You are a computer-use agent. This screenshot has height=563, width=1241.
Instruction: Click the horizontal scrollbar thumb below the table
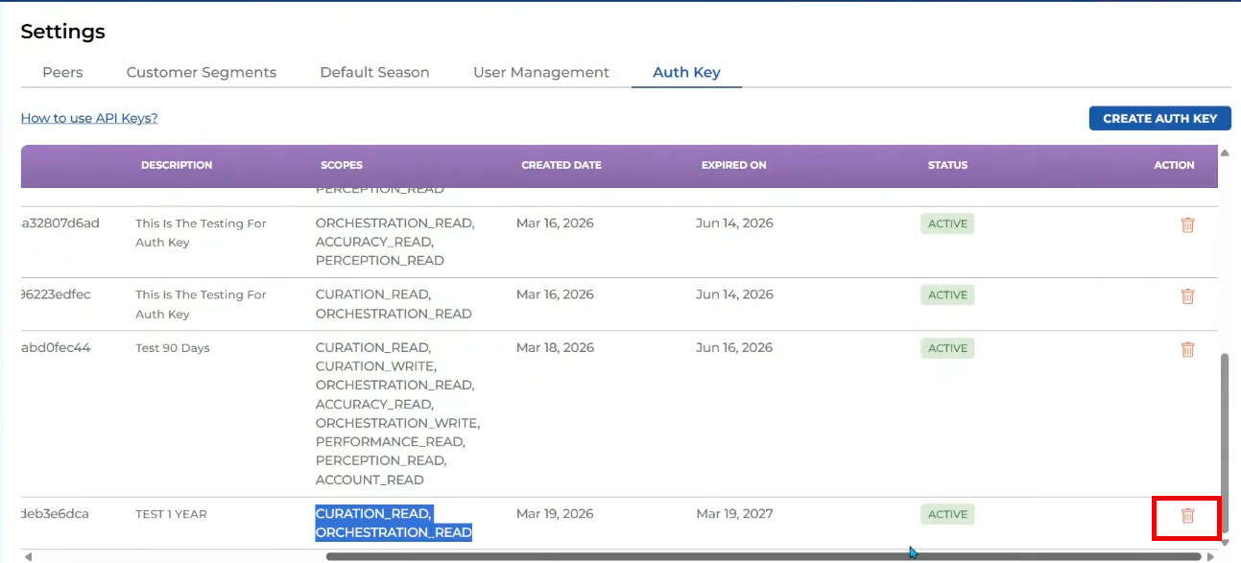click(763, 556)
